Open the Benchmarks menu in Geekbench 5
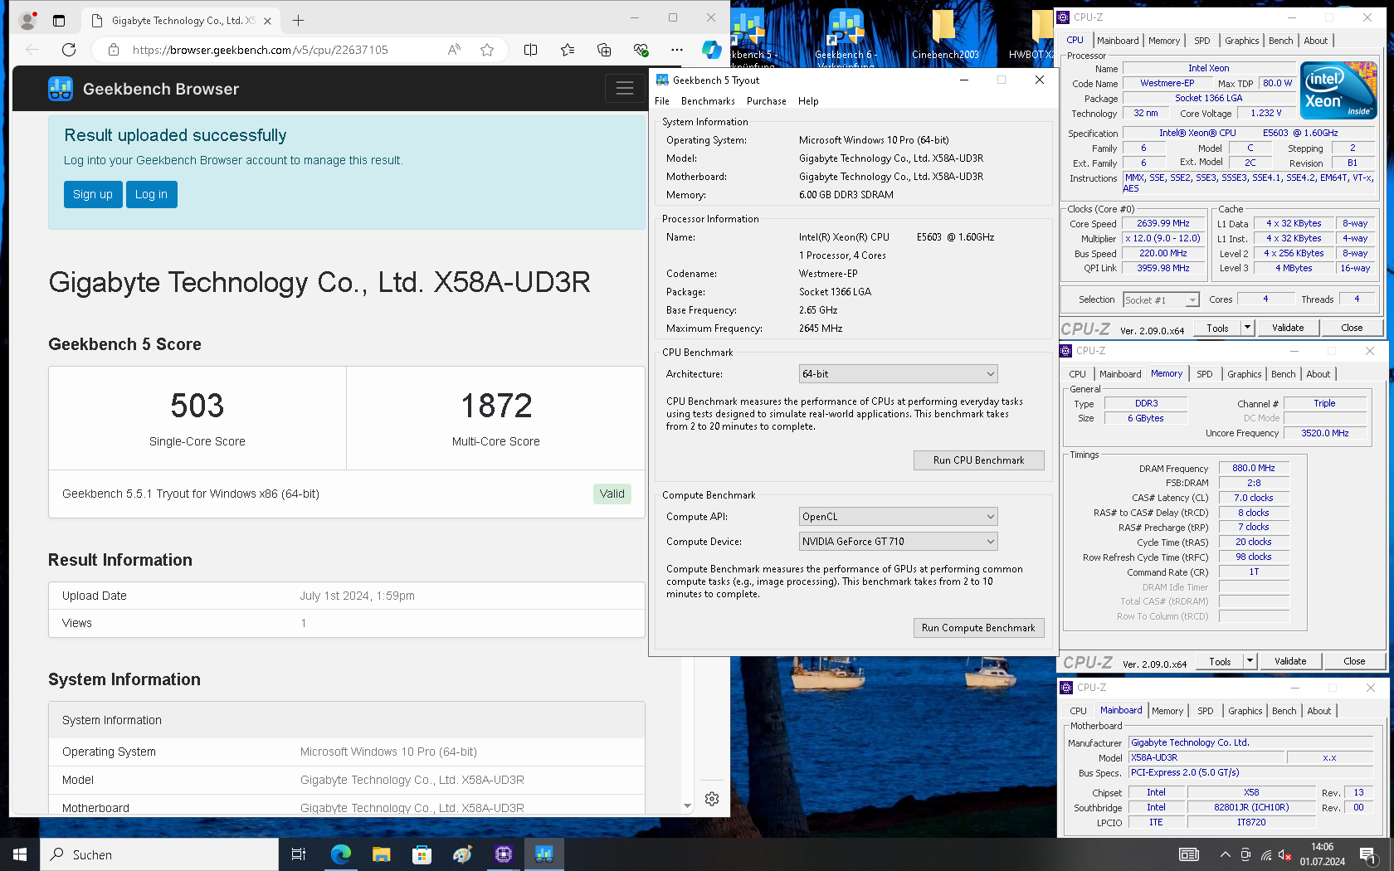Viewport: 1394px width, 871px height. (x=708, y=101)
